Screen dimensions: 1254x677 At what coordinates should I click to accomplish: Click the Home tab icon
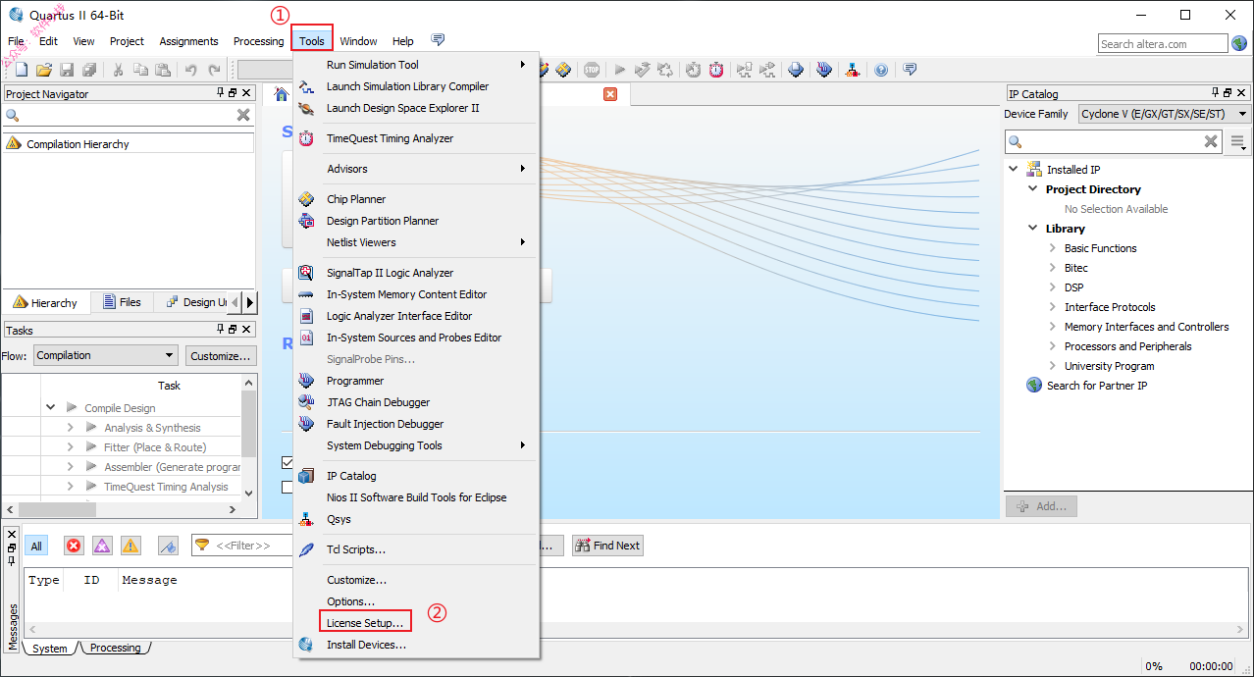(x=282, y=94)
